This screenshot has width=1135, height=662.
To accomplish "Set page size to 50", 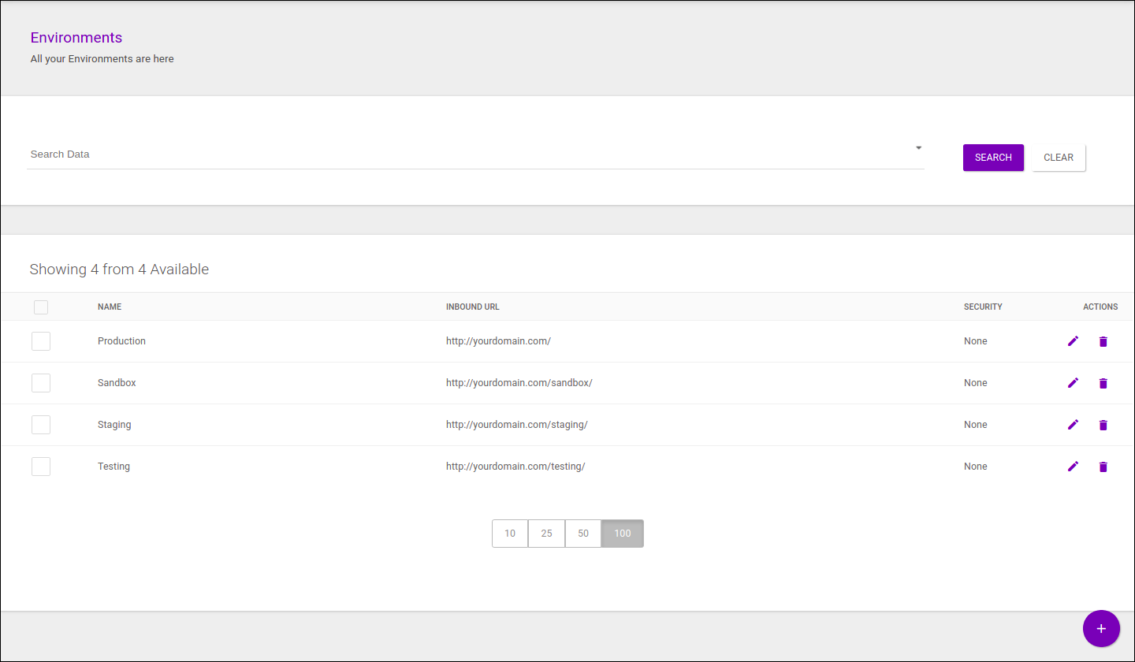I will point(583,534).
